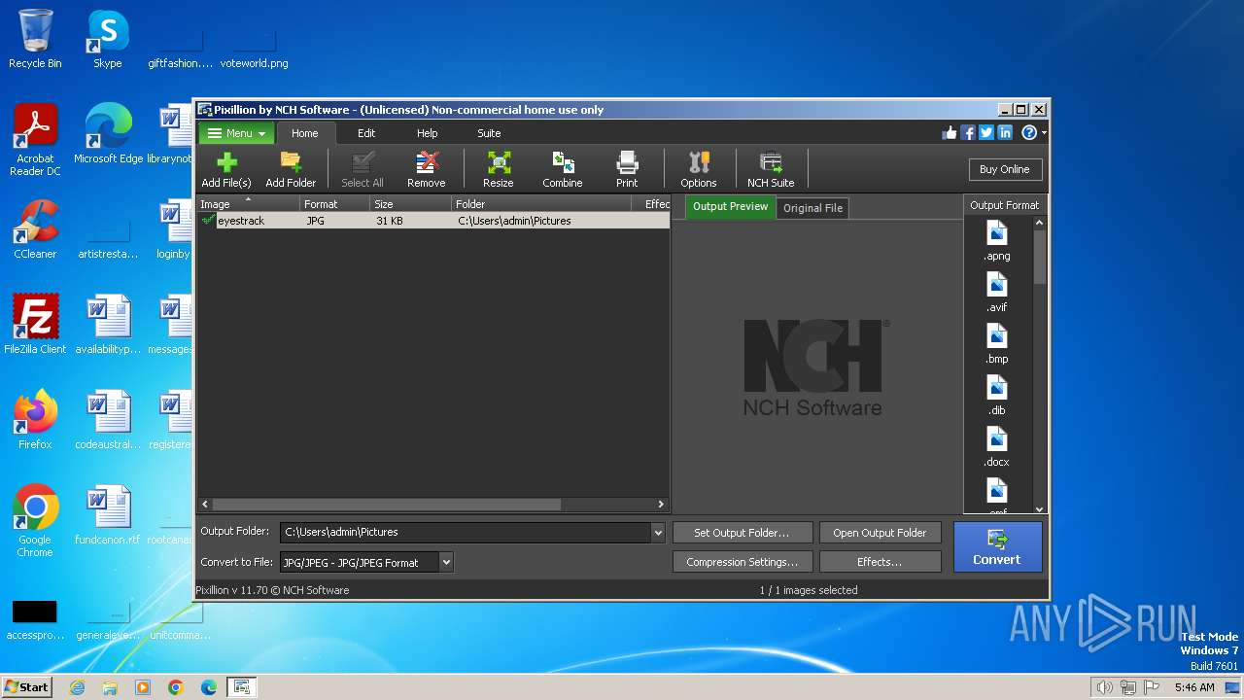Open Chrome from the taskbar
This screenshot has width=1244, height=700.
175,687
